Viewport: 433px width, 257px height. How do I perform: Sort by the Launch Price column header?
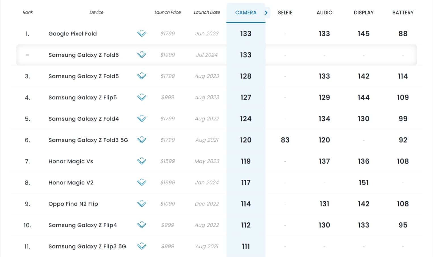point(168,12)
